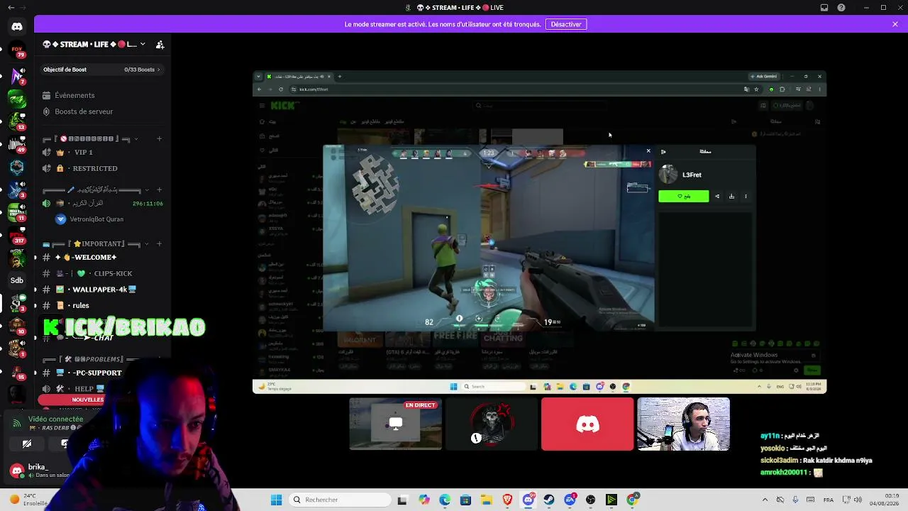
Task: Go back using the title bar arrow
Action: pyautogui.click(x=11, y=8)
